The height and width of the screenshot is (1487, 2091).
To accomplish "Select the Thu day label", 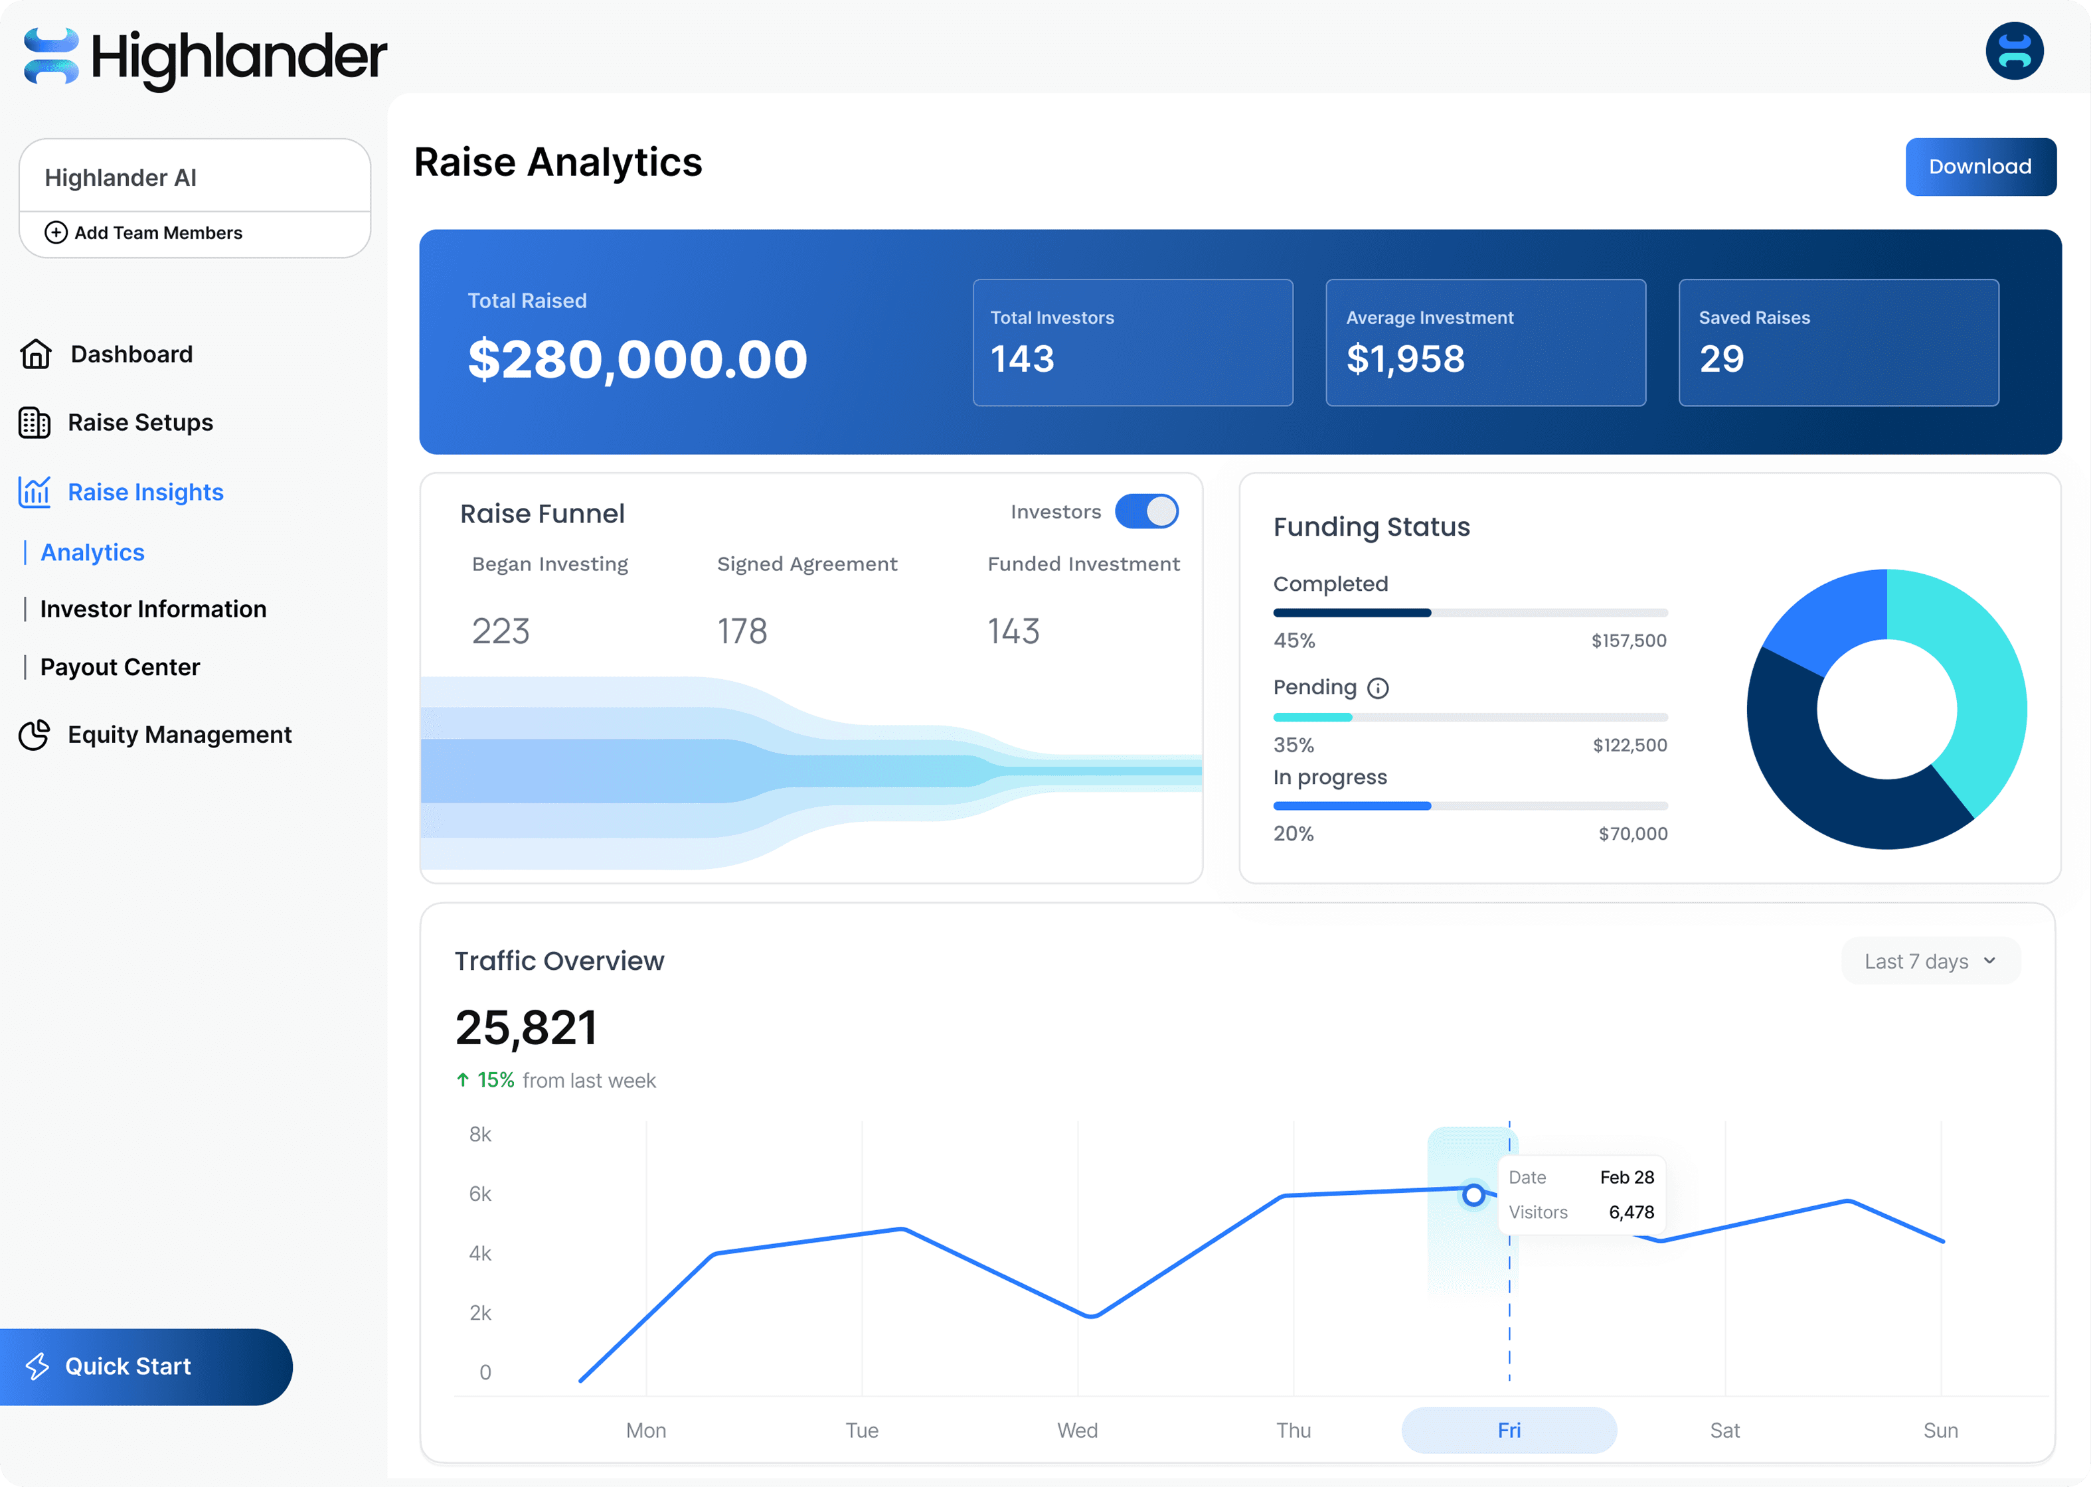I will click(x=1294, y=1430).
